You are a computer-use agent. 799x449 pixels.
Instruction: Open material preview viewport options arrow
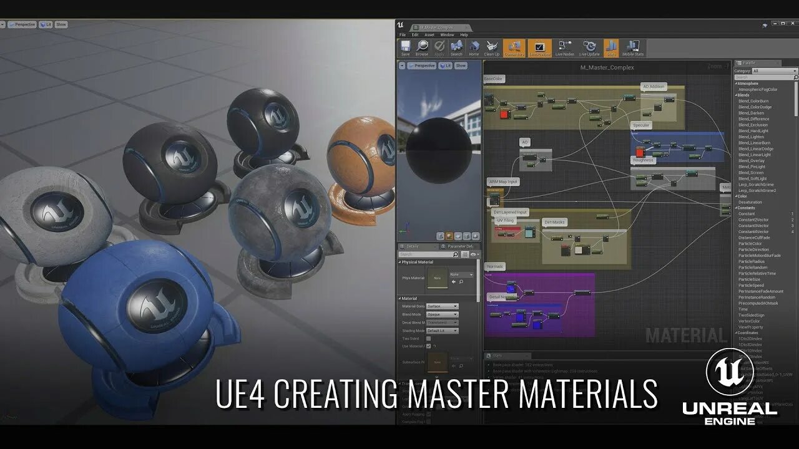403,65
